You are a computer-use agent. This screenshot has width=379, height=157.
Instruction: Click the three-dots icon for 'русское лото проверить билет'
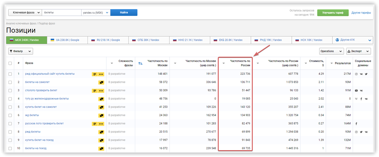click(x=101, y=124)
